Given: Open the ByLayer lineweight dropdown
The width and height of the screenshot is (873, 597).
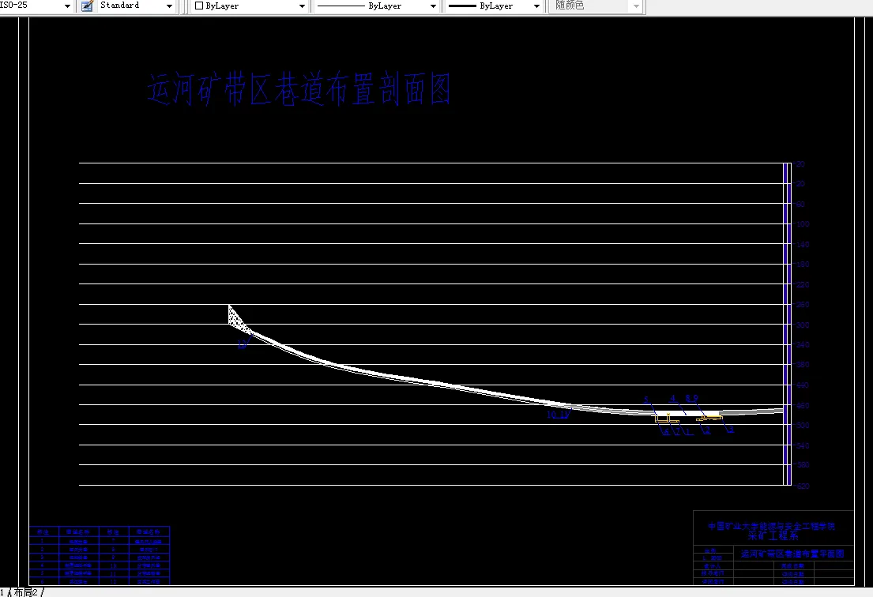Looking at the screenshot, I should (x=536, y=6).
